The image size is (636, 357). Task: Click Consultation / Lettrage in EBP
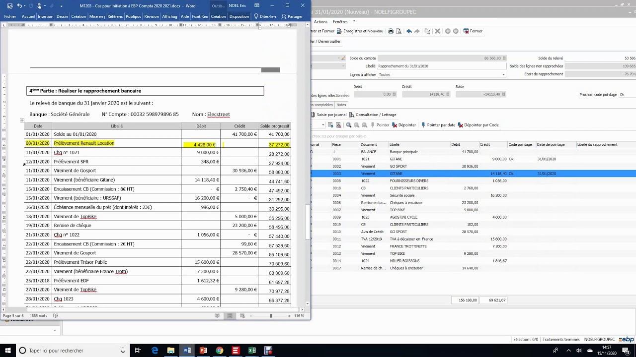[x=373, y=115]
